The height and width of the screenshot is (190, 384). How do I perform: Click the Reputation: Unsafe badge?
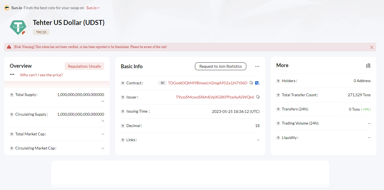coord(84,66)
